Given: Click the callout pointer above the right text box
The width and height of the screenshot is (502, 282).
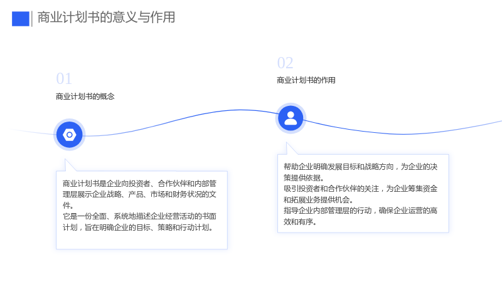Looking at the screenshot, I should click(291, 149).
